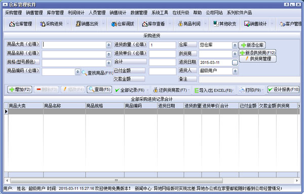304x194 pixels.
Task: Open 供货商管理 button
Action: coord(258,59)
